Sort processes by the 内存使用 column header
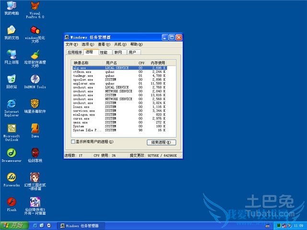This screenshot has height=230, width=307. click(158, 63)
